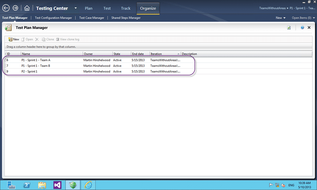
Task: Click ID cell '9'
Action: pos(7,71)
